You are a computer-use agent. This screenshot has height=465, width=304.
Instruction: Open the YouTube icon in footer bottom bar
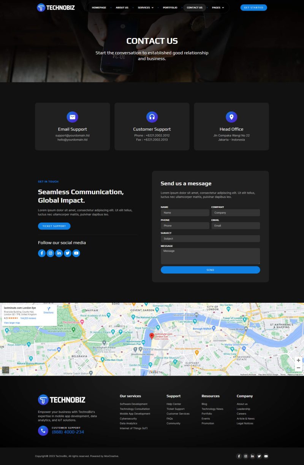(x=266, y=456)
